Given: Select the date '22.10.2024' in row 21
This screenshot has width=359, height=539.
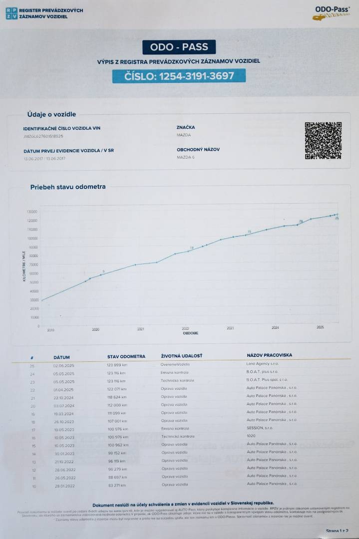Looking at the screenshot, I should point(63,398).
